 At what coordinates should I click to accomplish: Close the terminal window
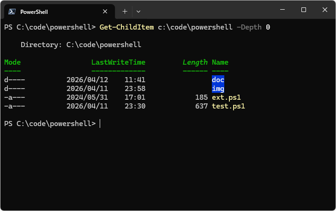point(324,10)
